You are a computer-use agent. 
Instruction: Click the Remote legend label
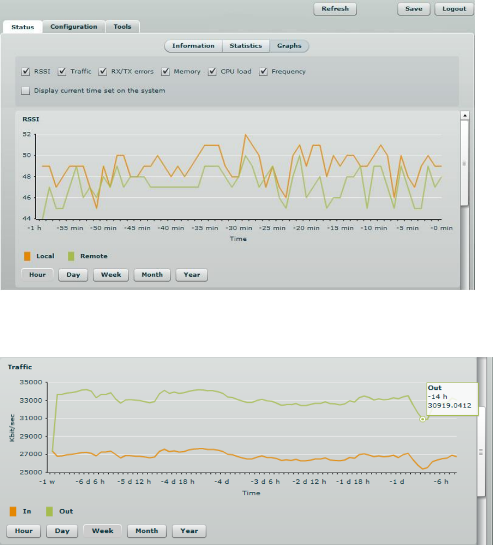pos(94,256)
